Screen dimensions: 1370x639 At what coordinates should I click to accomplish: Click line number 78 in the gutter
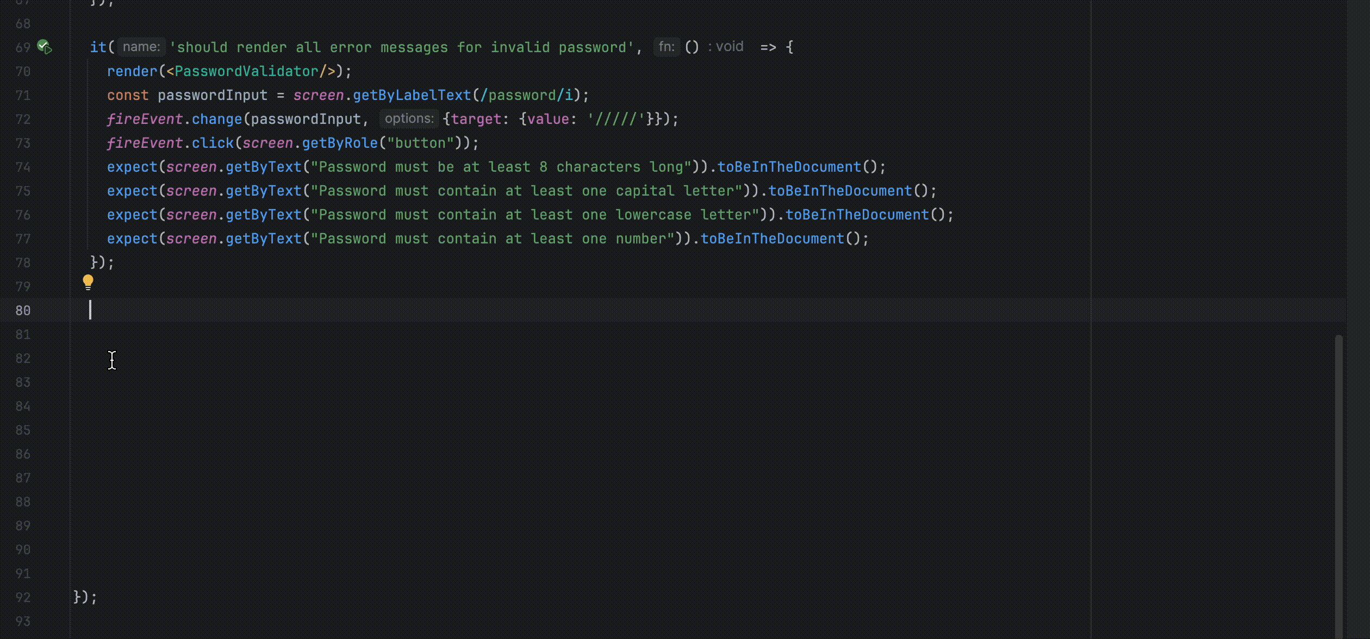click(x=23, y=262)
